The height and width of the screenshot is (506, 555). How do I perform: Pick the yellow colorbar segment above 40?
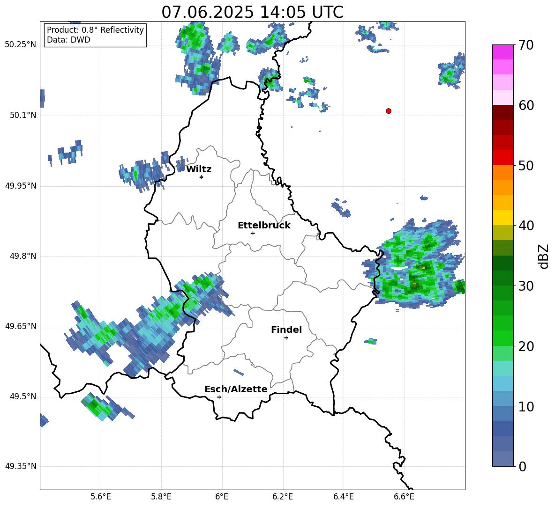502,218
